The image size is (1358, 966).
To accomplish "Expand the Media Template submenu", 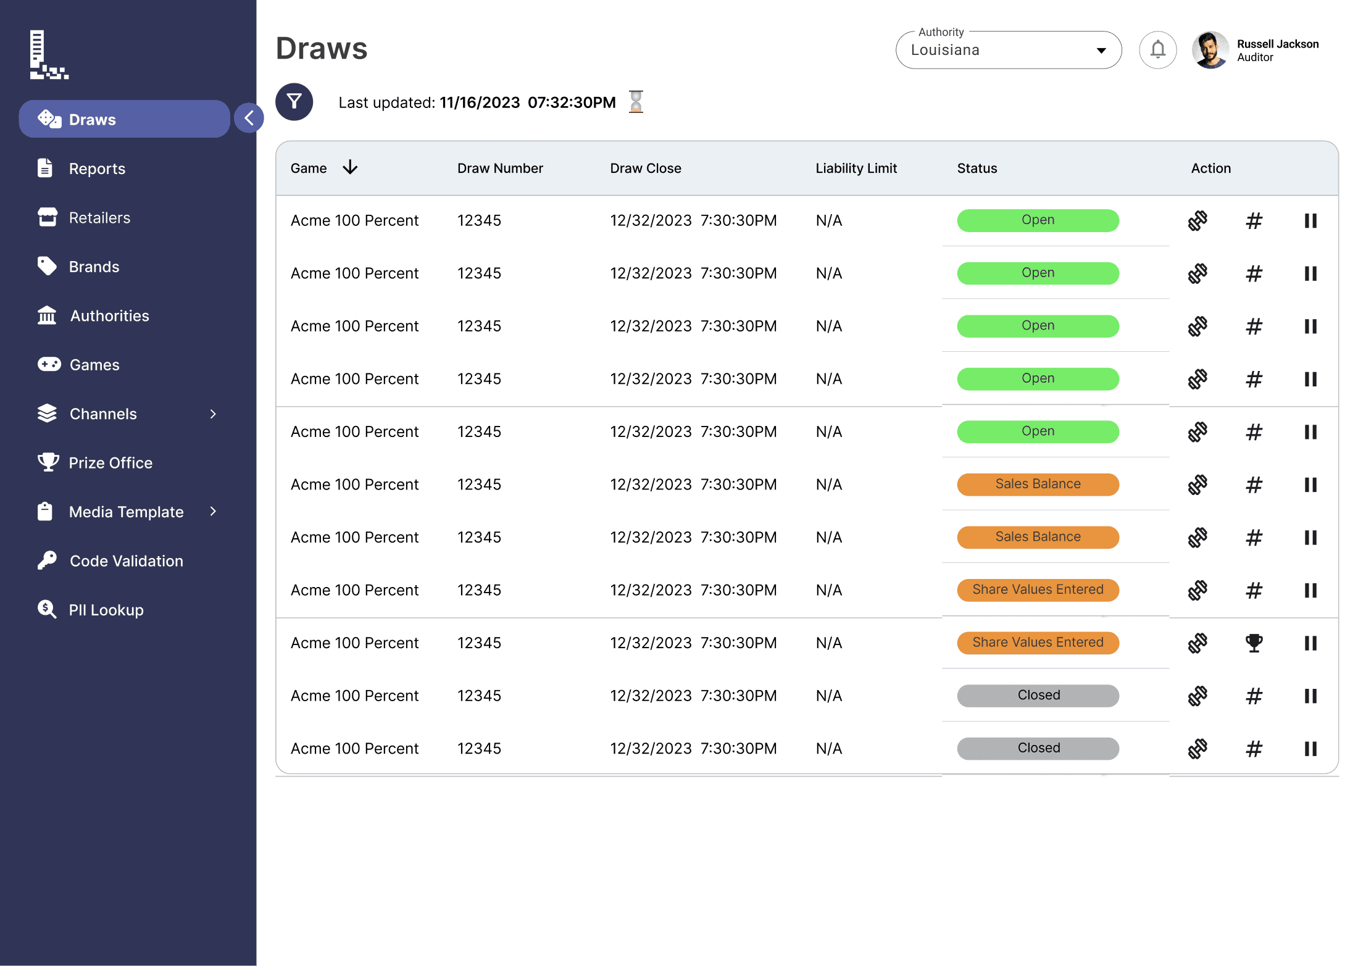I will (213, 512).
